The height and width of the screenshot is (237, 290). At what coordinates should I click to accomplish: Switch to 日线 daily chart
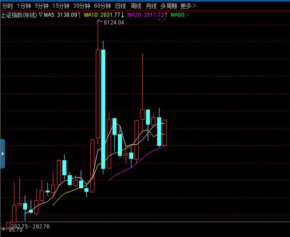point(120,6)
